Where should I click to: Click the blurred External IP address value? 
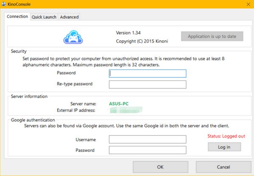126,111
